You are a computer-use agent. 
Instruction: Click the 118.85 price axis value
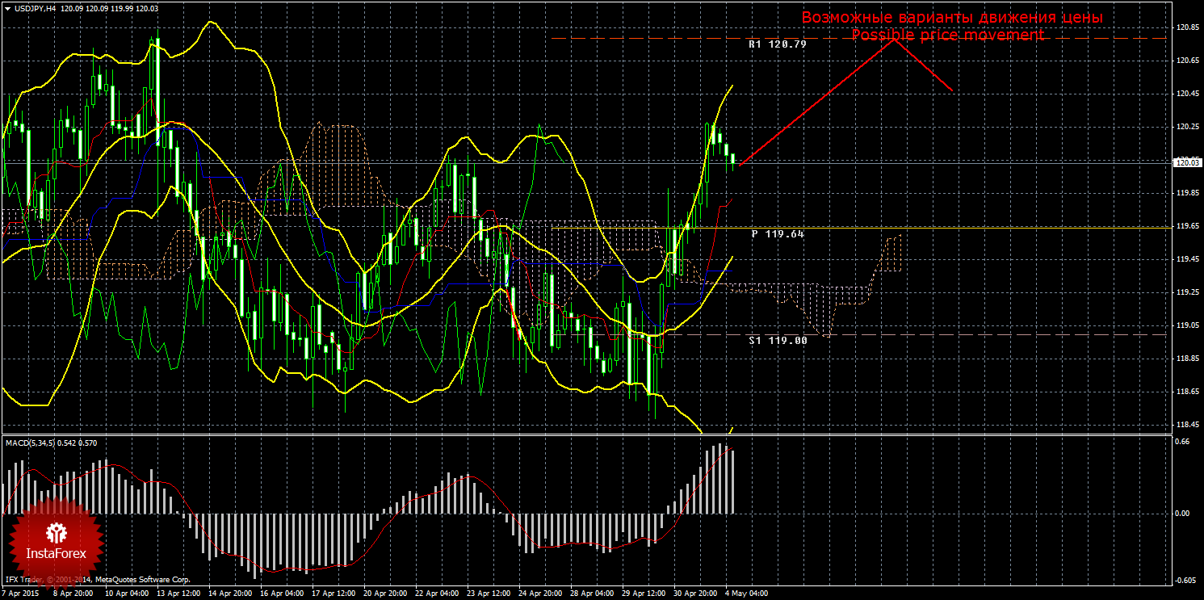click(x=1187, y=359)
